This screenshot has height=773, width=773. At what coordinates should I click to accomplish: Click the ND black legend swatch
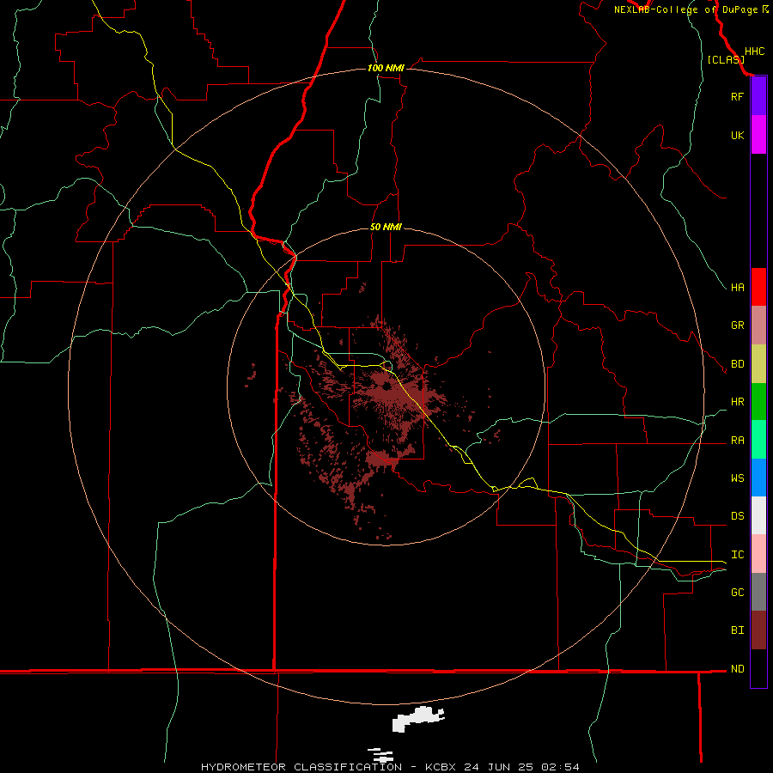click(758, 668)
